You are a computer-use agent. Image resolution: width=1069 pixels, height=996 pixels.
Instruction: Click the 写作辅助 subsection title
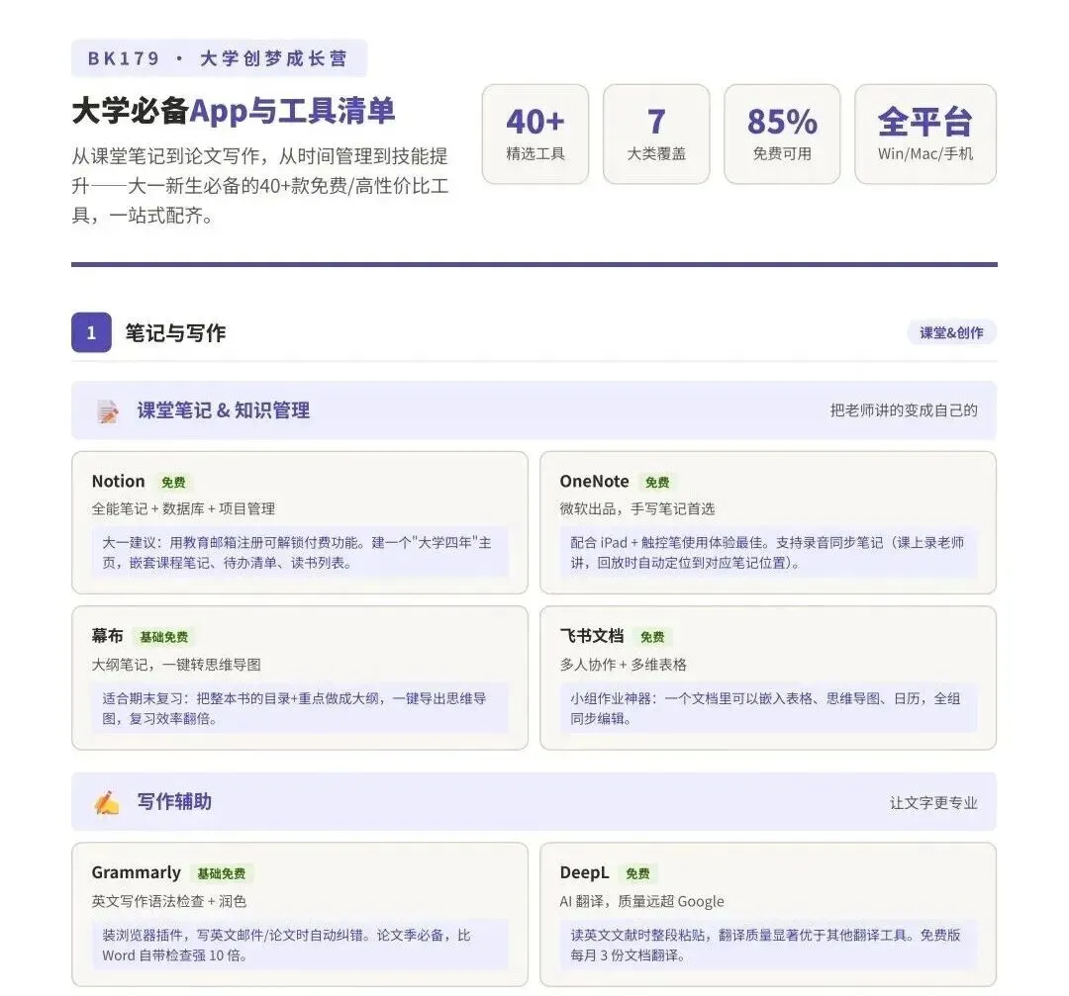(x=174, y=801)
